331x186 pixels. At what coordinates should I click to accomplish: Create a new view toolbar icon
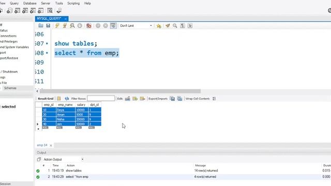coord(25,10)
